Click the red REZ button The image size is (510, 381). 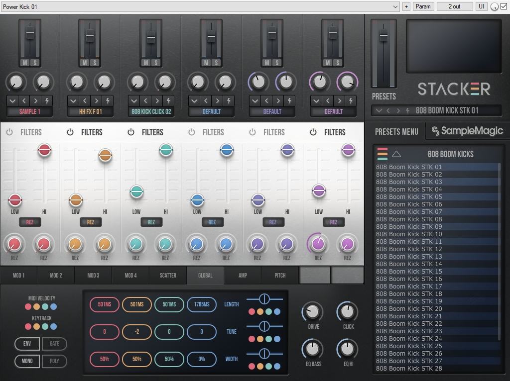pos(29,222)
